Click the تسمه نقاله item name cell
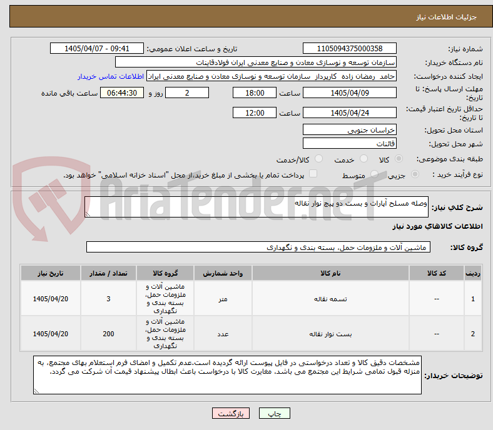The image size is (493, 430). [330, 299]
